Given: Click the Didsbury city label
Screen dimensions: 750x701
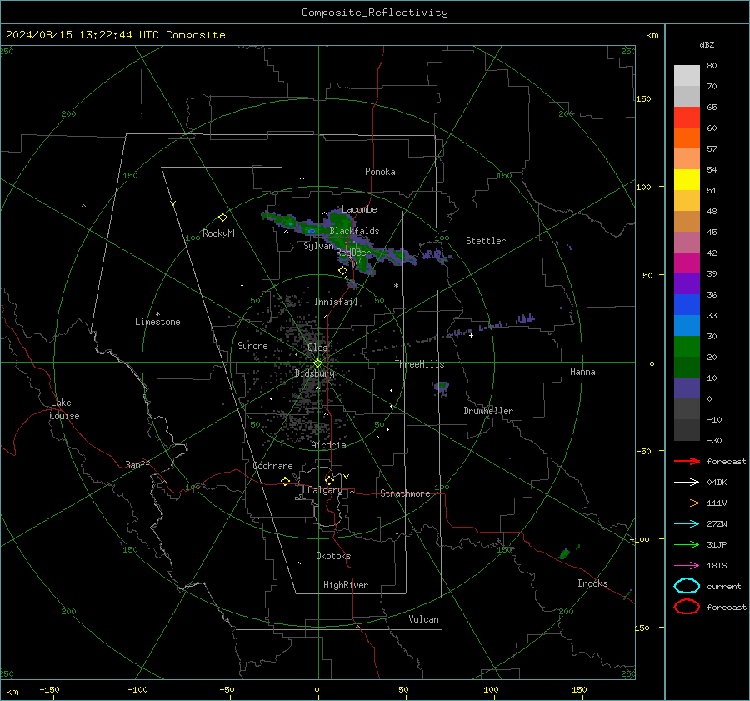Looking at the screenshot, I should [x=314, y=373].
